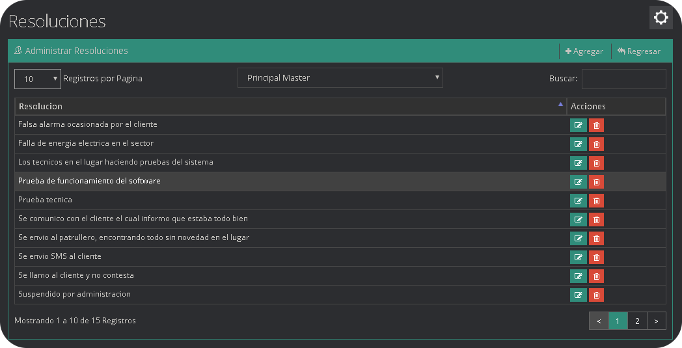Go to page 2 of results
This screenshot has width=682, height=348.
(x=637, y=321)
